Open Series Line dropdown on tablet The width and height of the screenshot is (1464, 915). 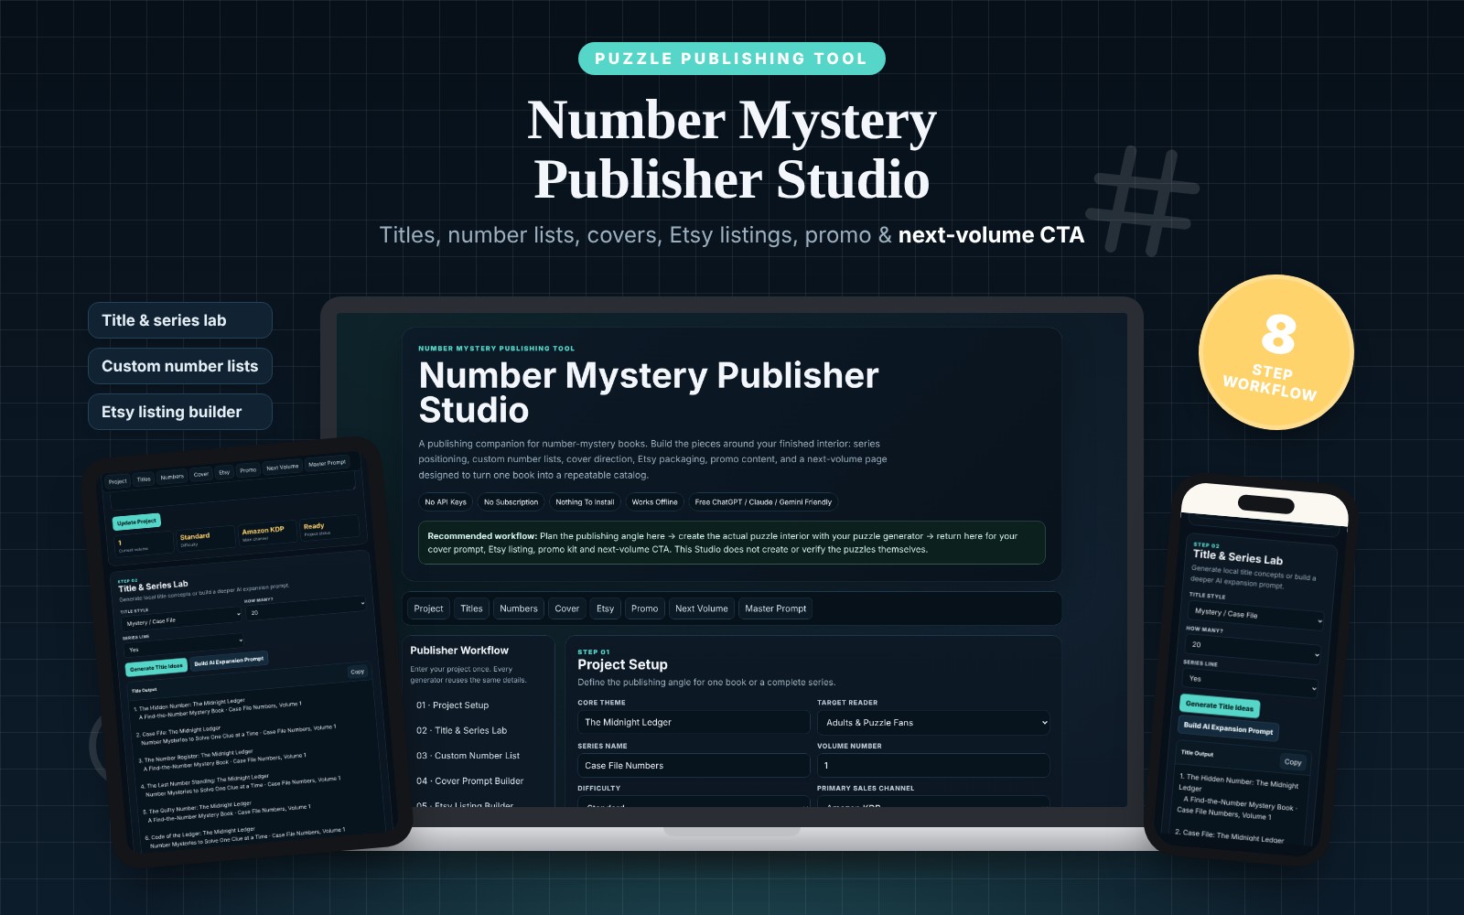[183, 646]
